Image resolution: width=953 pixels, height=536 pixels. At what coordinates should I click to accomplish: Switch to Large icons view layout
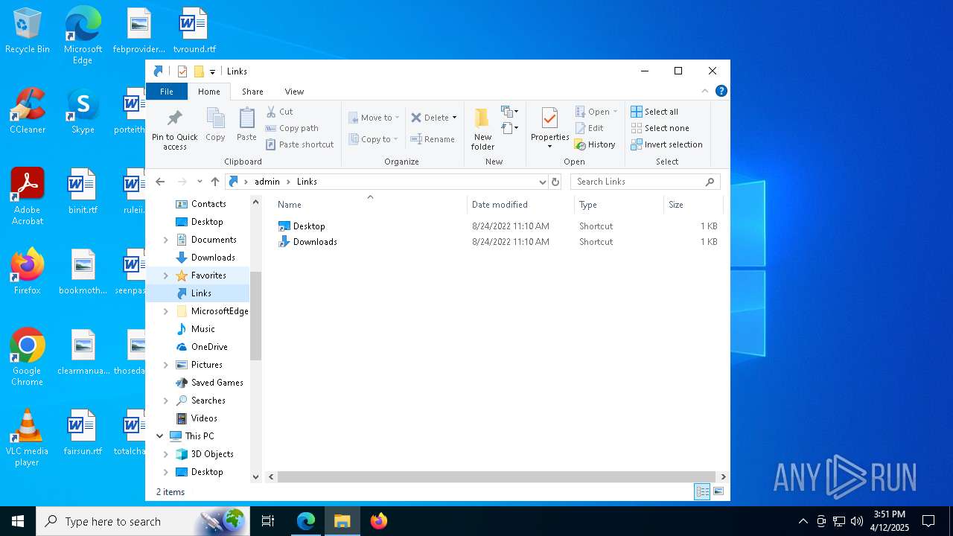click(x=718, y=491)
